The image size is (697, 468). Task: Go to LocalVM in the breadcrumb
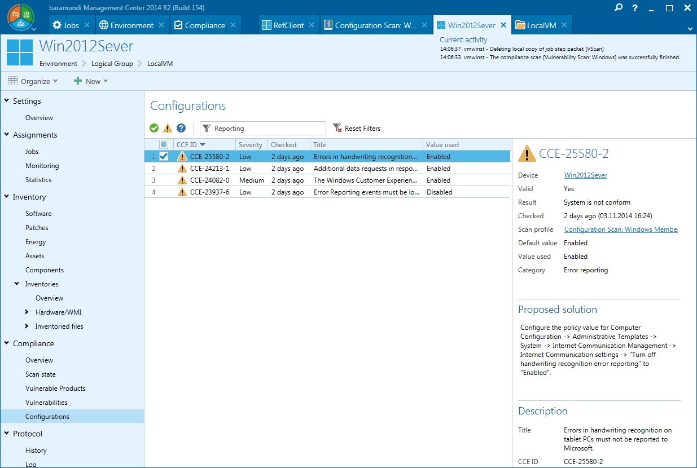(x=160, y=64)
